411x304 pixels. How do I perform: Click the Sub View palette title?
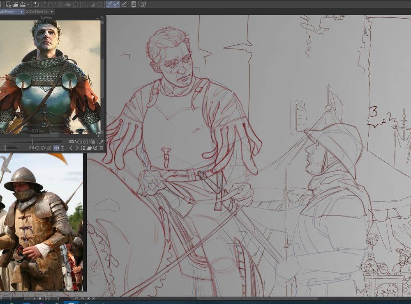point(46,18)
